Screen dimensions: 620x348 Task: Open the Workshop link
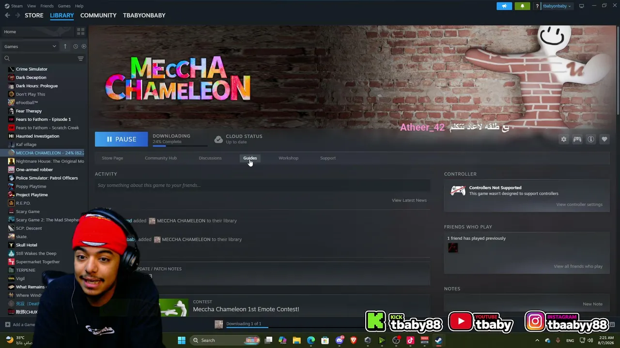pyautogui.click(x=288, y=158)
